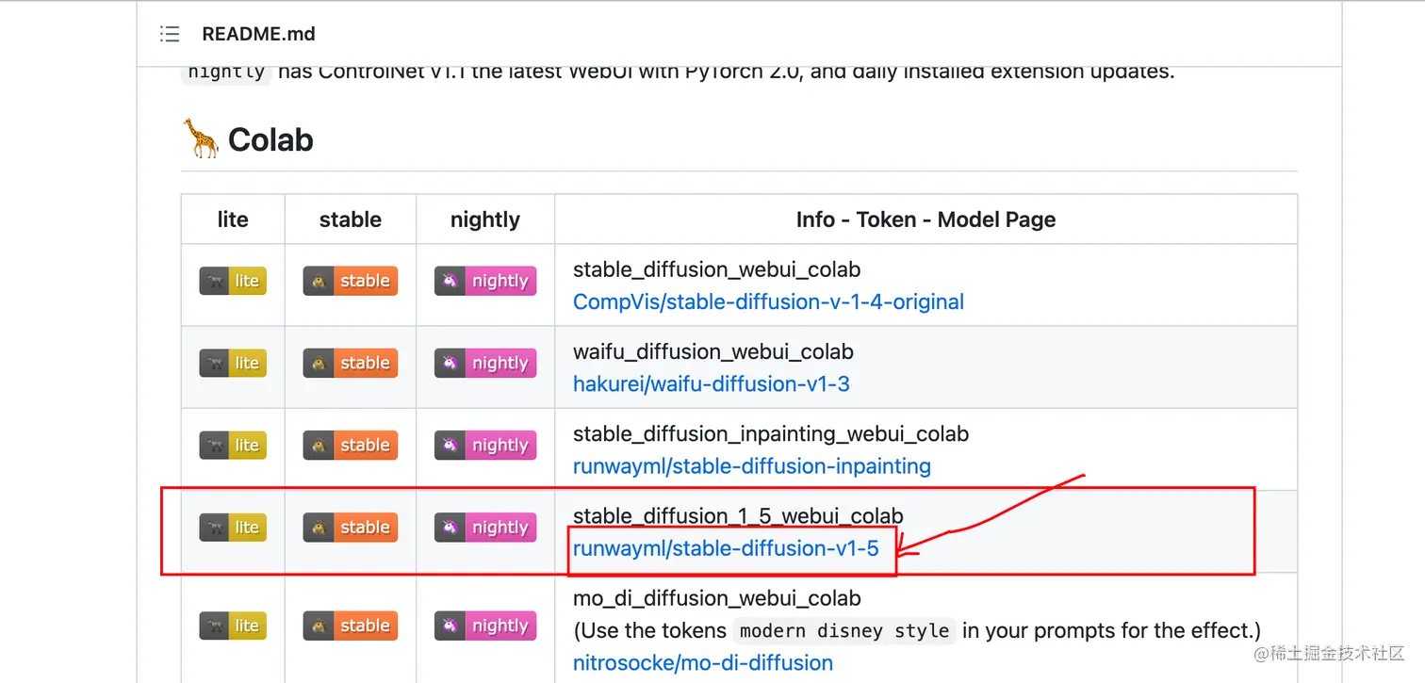This screenshot has width=1425, height=683.
Task: Click lite badge for stable_diffusion_webui_colab
Action: coord(233,281)
